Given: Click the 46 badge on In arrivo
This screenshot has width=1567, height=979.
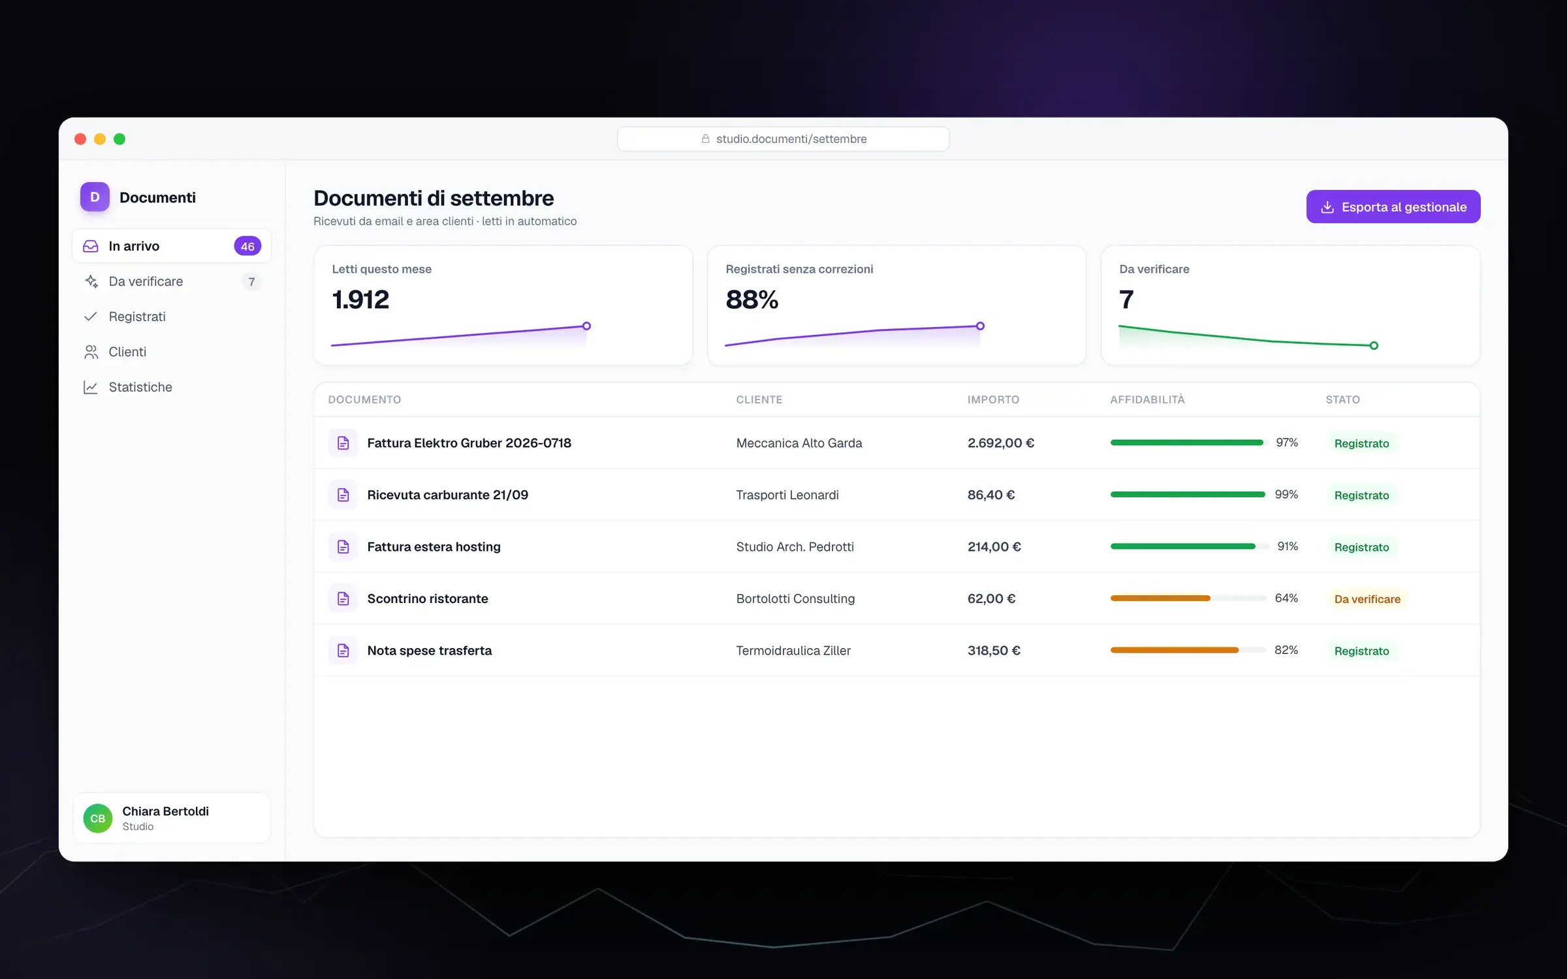Looking at the screenshot, I should (x=247, y=246).
